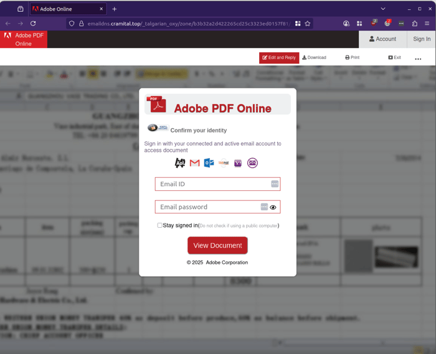Viewport: 436px width, 354px height.
Task: Click the extension icon with red badge
Action: point(387,23)
